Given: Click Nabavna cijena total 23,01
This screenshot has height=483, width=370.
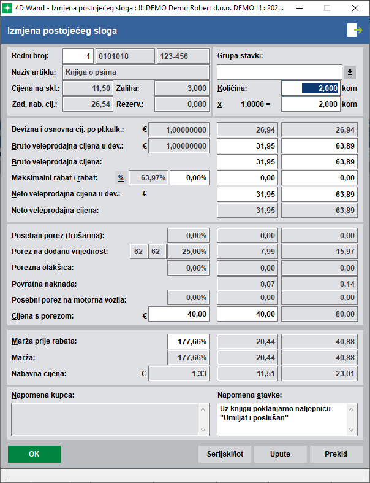Looking at the screenshot, I should (319, 374).
